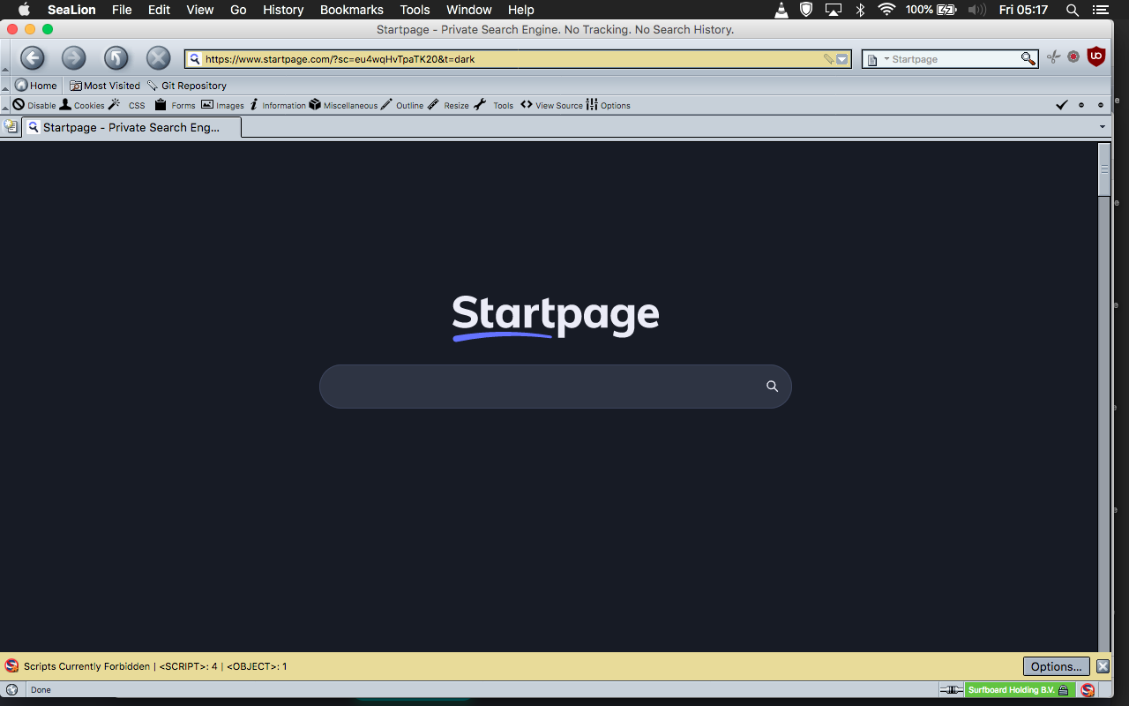Open the Bookmarks menu

352,10
